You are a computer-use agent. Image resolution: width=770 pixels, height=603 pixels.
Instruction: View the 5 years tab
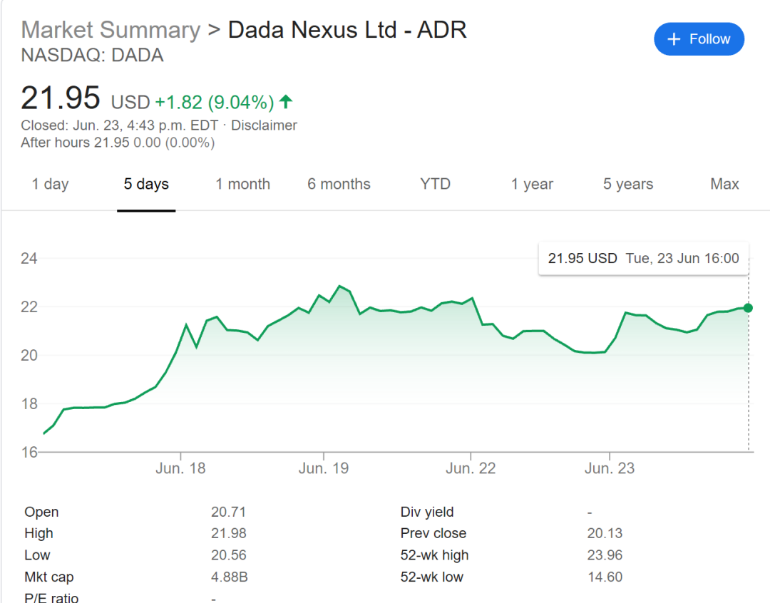click(628, 184)
